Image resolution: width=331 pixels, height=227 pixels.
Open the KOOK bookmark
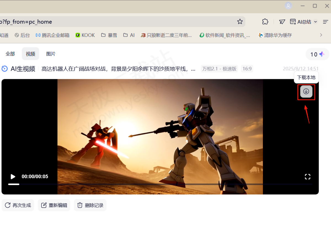85,35
